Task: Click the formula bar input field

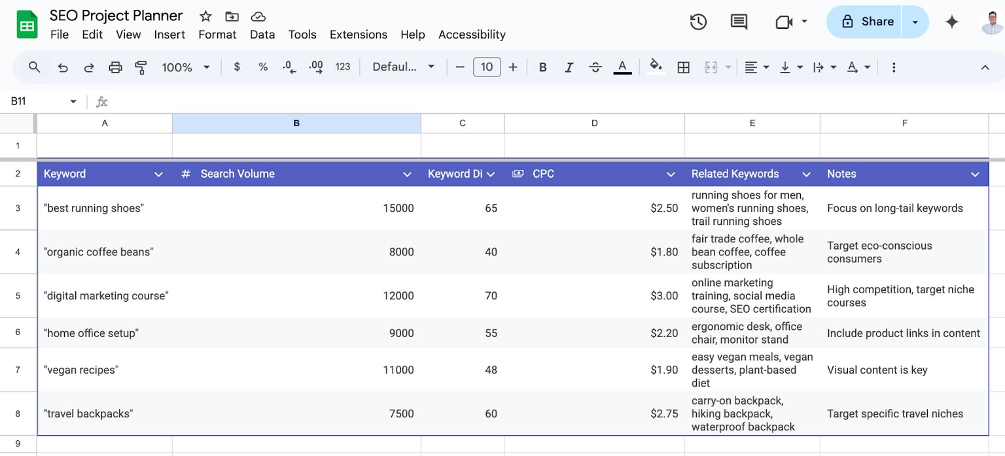Action: click(262, 101)
